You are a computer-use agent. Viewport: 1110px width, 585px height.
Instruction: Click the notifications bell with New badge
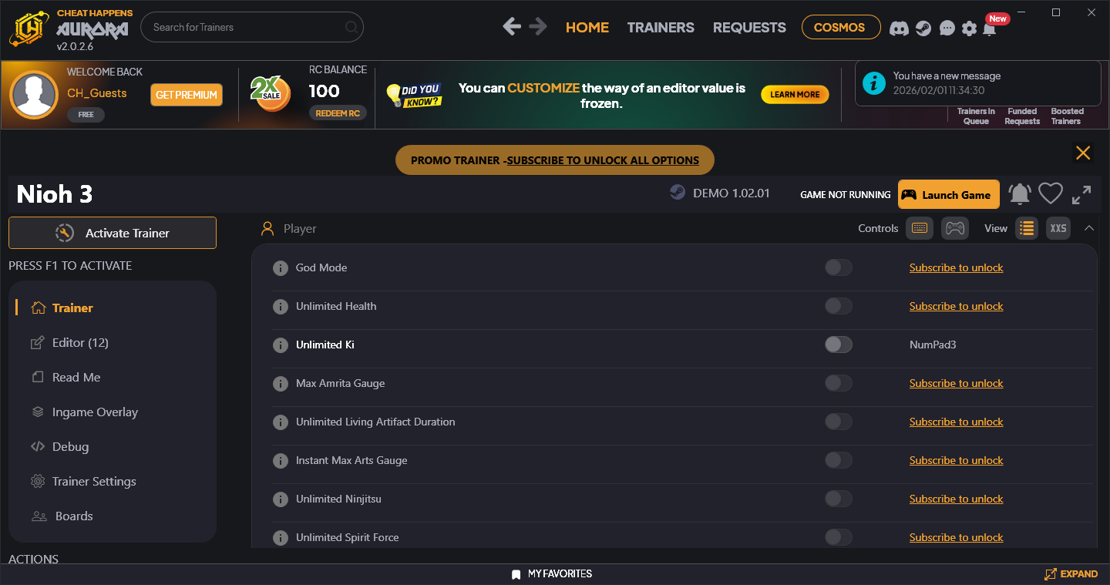point(990,28)
